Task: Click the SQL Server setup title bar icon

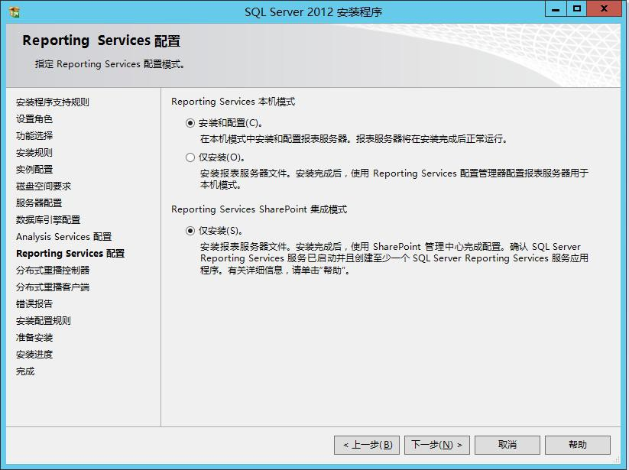Action: (15, 12)
